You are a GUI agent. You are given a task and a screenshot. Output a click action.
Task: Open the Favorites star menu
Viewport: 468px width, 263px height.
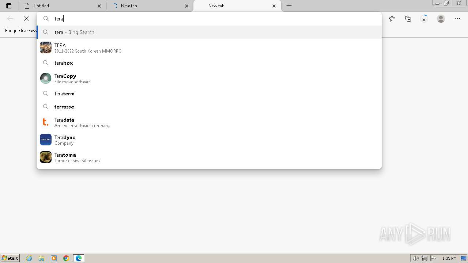point(392,19)
